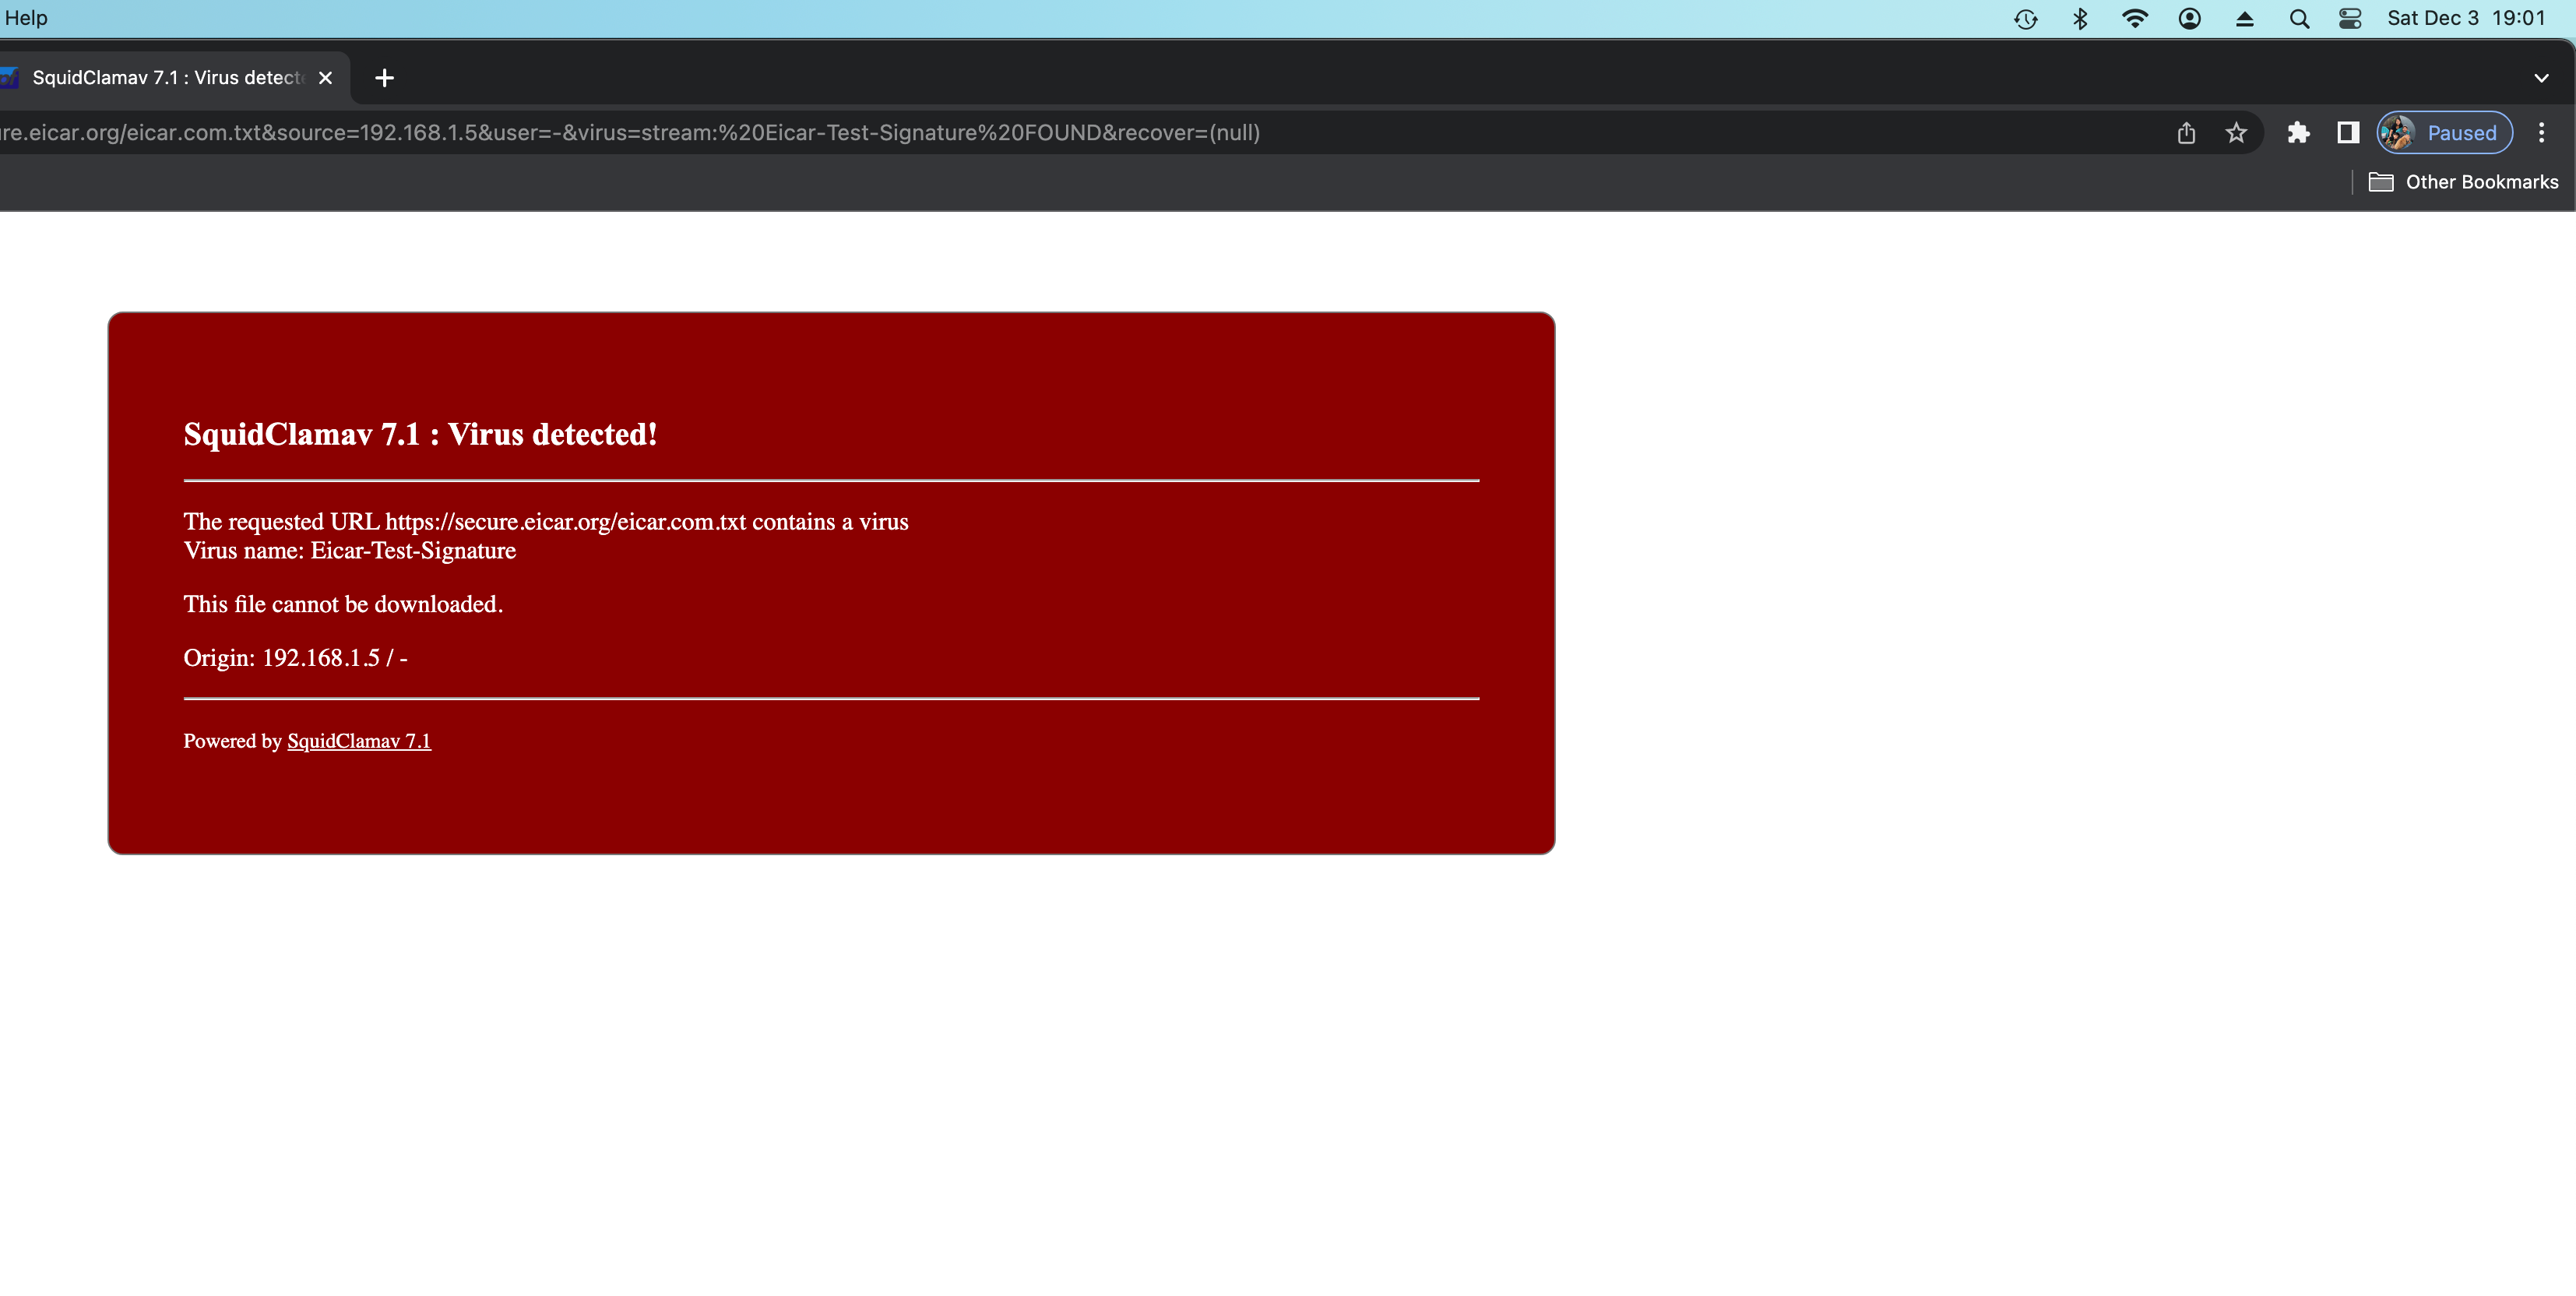Click the eject menu bar icon
Image resolution: width=2576 pixels, height=1296 pixels.
click(x=2245, y=19)
